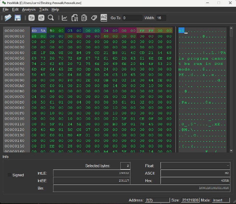The height and width of the screenshot is (204, 236).
Task: Open a file using the Open icon
Action: [7, 18]
